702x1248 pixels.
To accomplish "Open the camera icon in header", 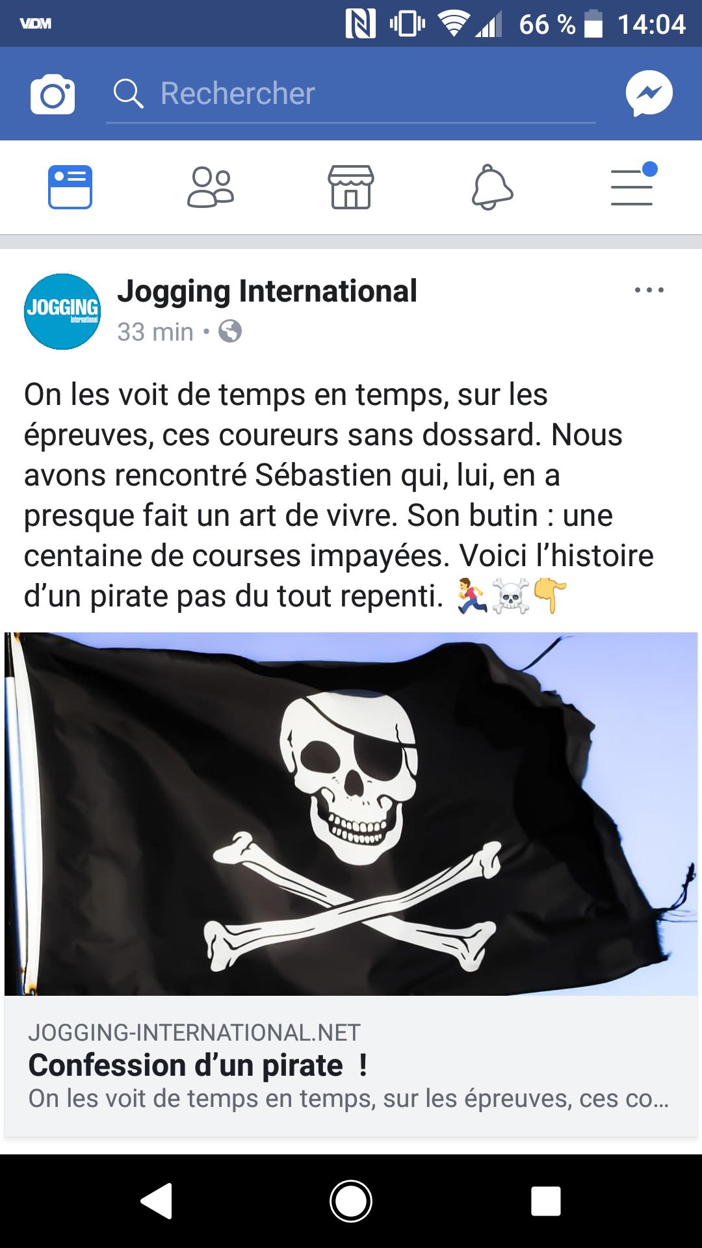I will (x=53, y=94).
